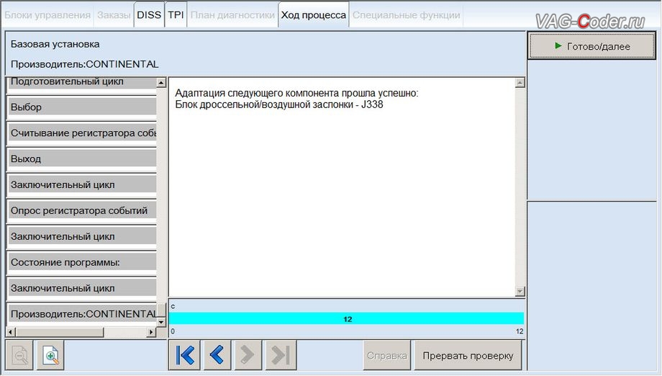The height and width of the screenshot is (376, 662).
Task: Click the cyan progress bar showing 12
Action: pyautogui.click(x=346, y=318)
